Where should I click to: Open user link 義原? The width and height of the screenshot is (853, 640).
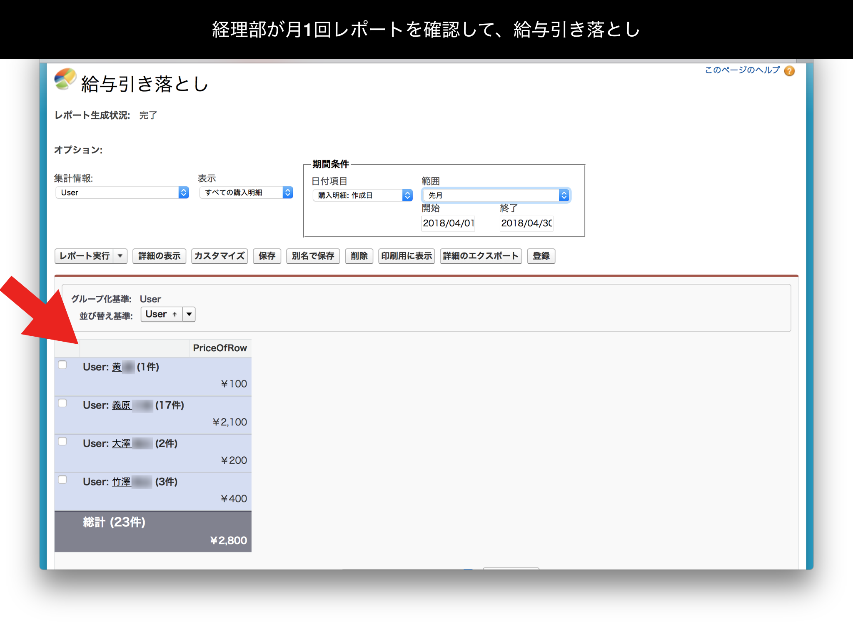coord(122,405)
